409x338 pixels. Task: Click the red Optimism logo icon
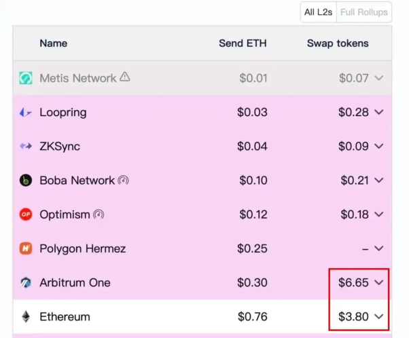(x=26, y=214)
